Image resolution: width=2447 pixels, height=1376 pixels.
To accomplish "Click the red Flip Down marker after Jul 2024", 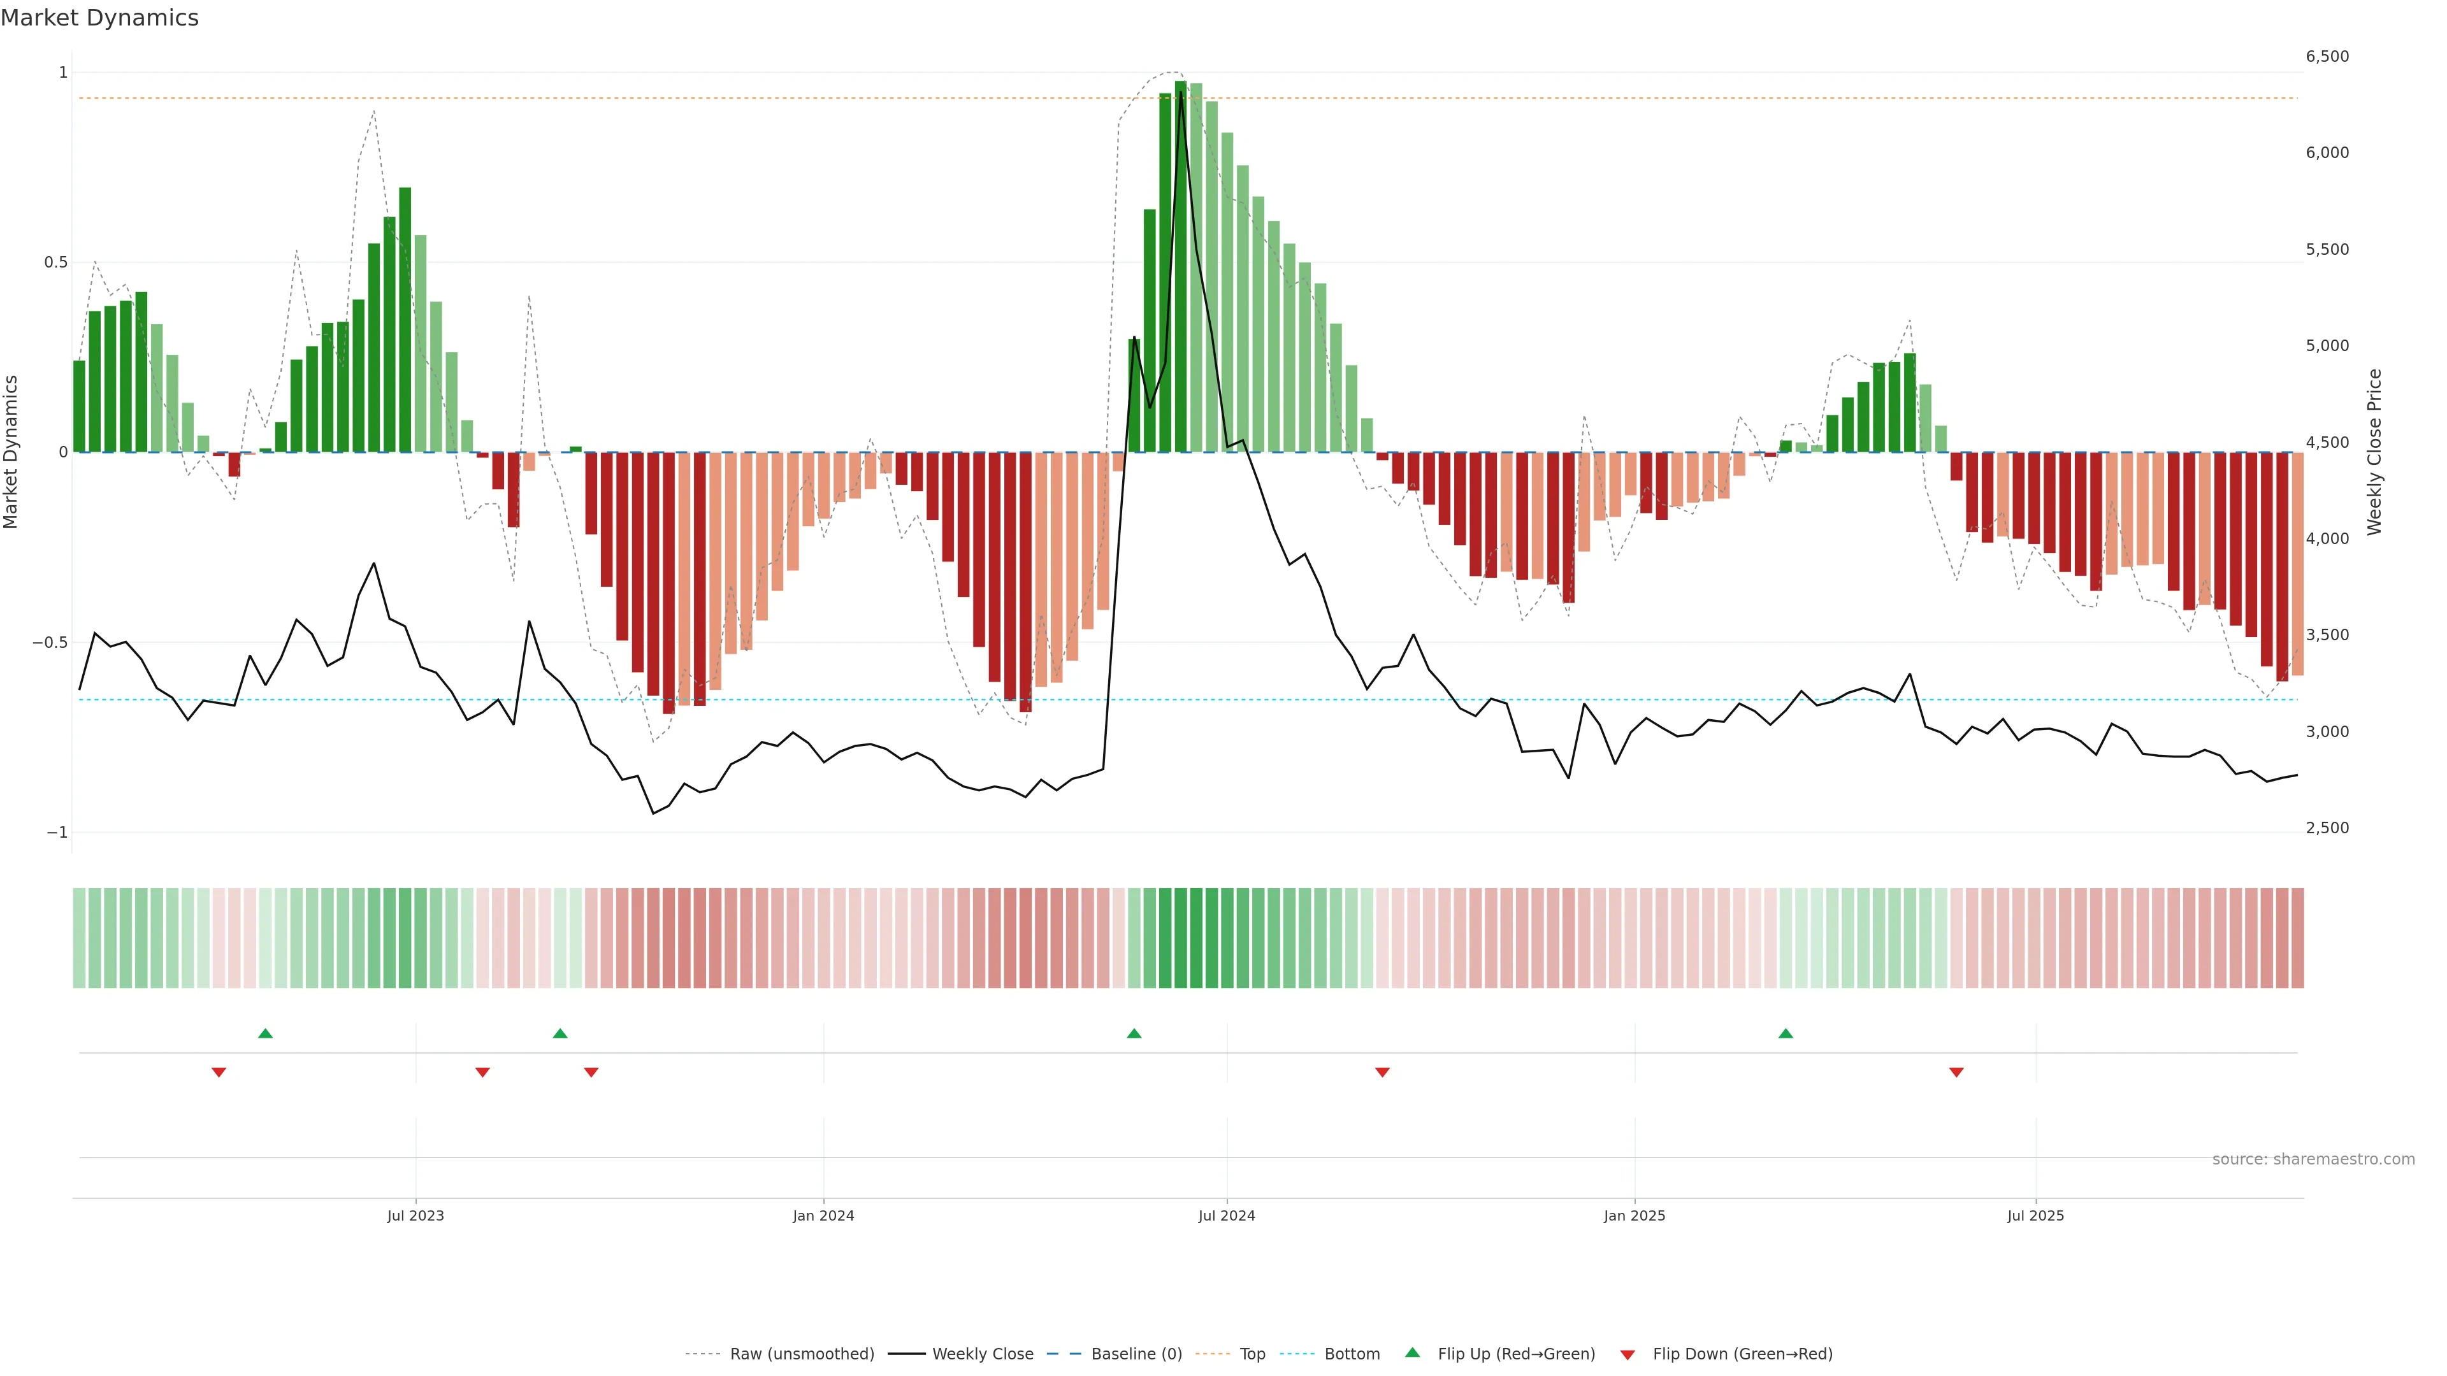I will (1382, 1072).
